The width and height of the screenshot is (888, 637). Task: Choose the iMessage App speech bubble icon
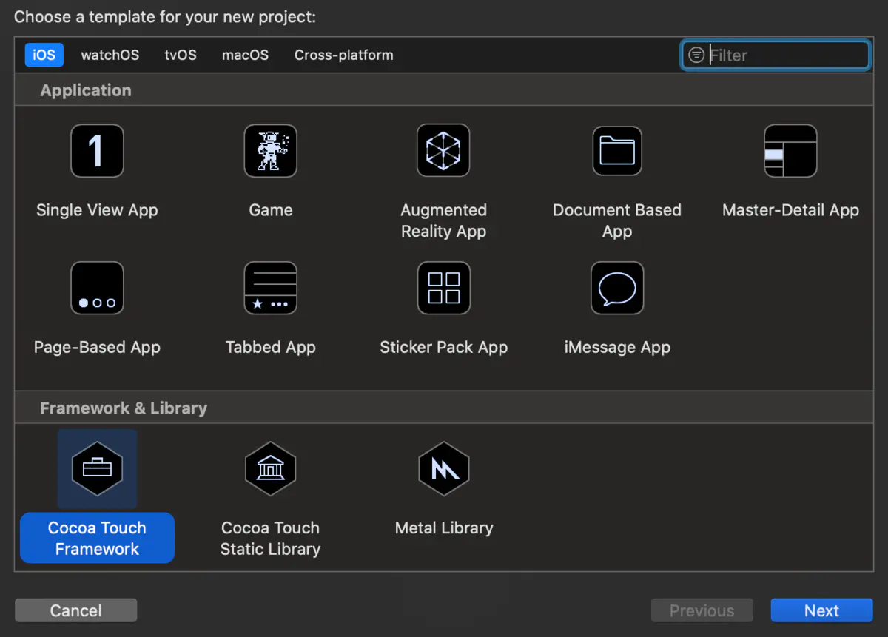617,288
